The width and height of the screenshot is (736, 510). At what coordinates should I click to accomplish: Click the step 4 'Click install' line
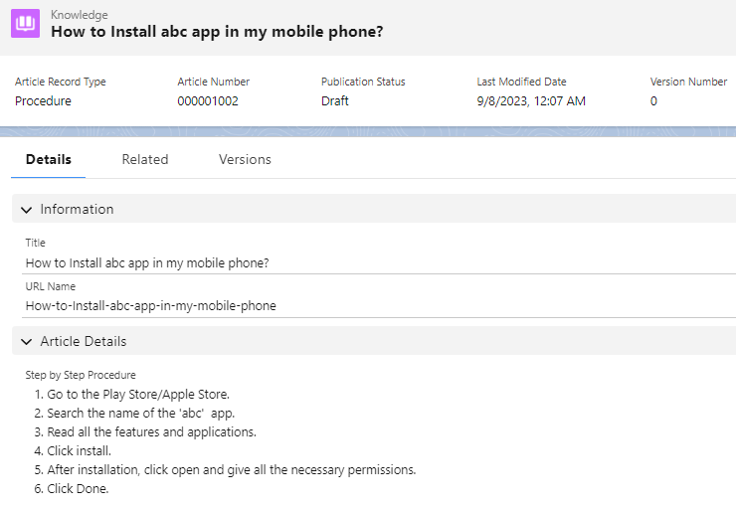[x=81, y=450]
